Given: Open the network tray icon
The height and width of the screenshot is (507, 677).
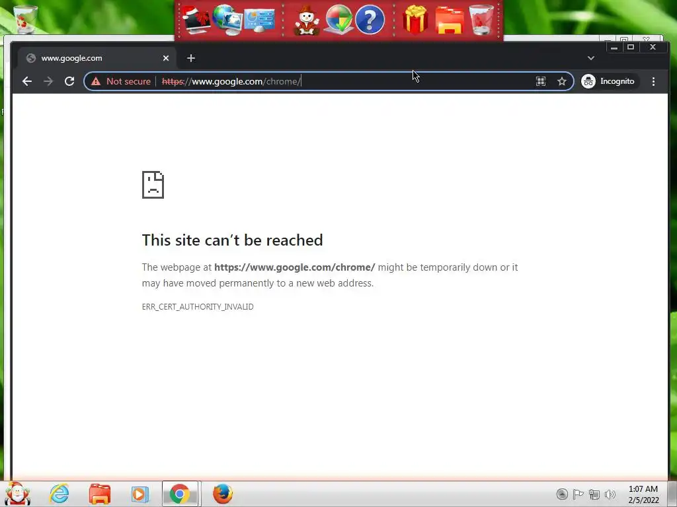Looking at the screenshot, I should (x=594, y=494).
